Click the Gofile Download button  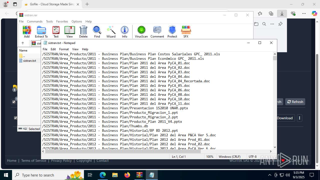pos(285,118)
